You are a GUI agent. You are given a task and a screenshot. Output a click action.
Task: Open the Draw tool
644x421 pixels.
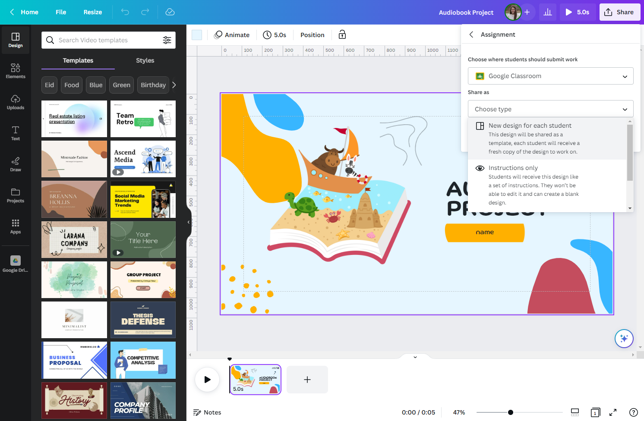[16, 164]
